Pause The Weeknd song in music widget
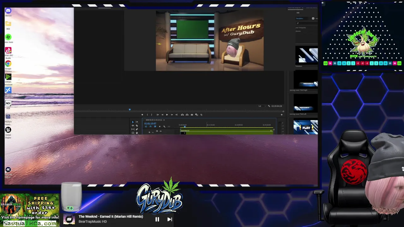This screenshot has height=227, width=404. [157, 219]
